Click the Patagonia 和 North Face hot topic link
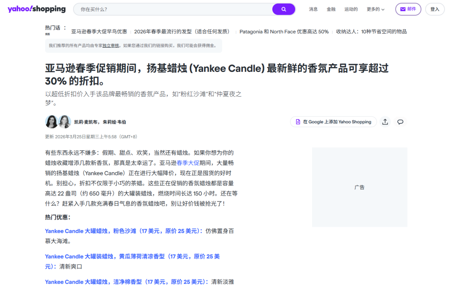 click(284, 31)
